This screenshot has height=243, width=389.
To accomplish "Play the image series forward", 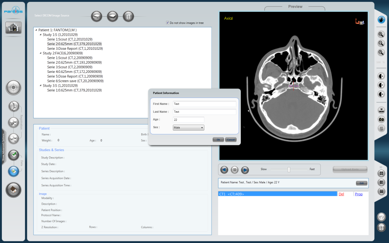I will coord(245,170).
